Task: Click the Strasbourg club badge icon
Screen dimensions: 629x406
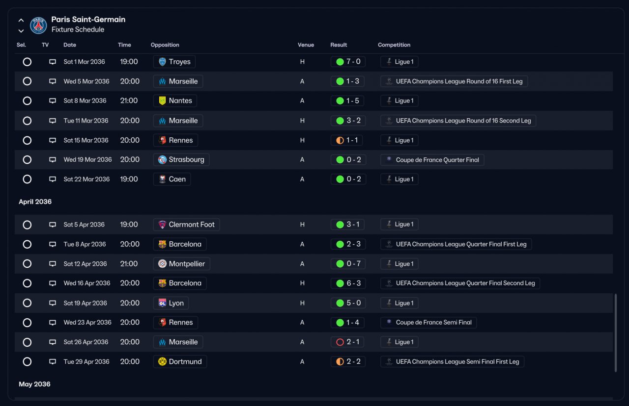Action: 162,160
